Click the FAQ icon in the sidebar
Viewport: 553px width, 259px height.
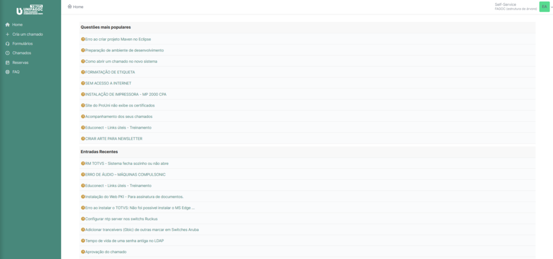8,72
